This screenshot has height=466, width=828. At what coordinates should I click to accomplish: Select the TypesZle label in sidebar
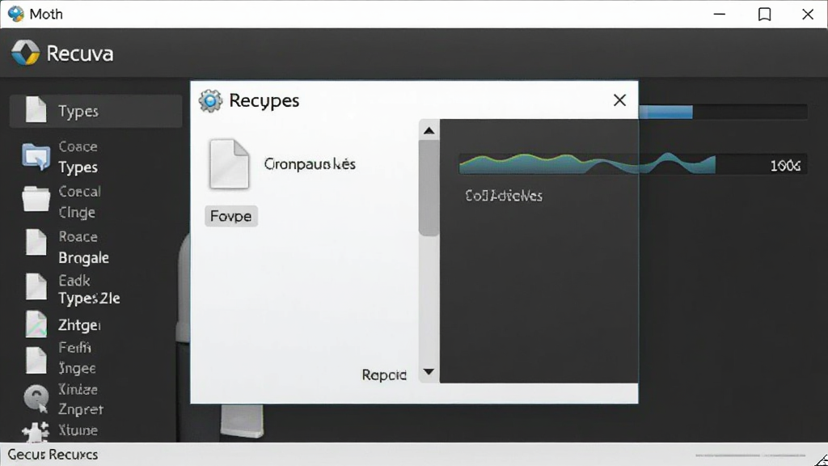[x=89, y=299]
